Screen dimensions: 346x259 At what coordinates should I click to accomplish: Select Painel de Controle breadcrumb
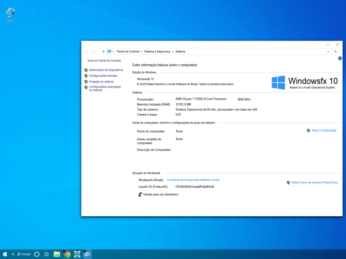click(128, 51)
